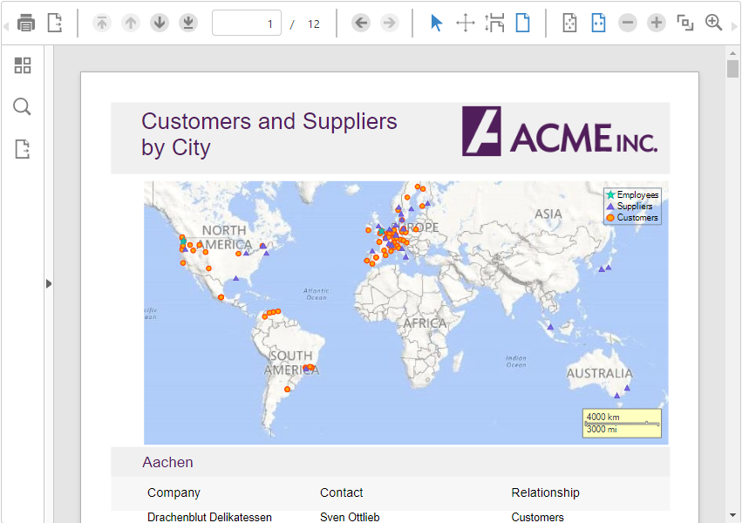Click the Export document icon in toolbar
The image size is (742, 523).
[x=55, y=23]
